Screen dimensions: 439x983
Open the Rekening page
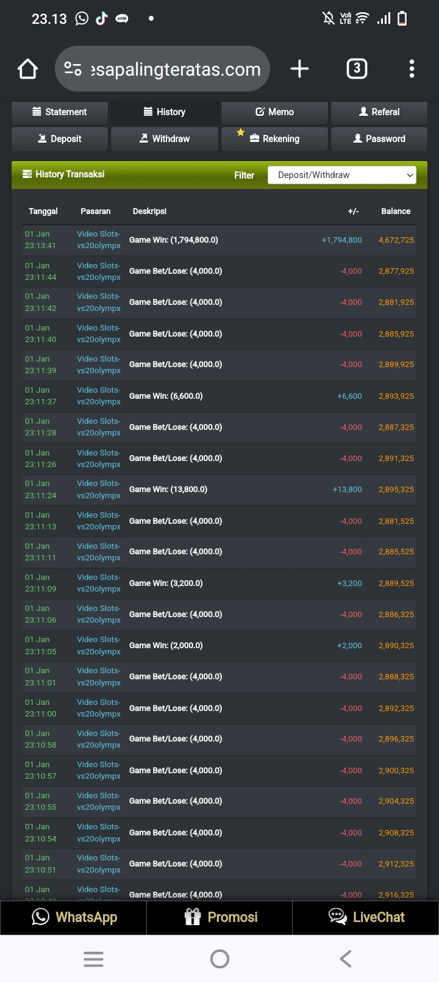[x=274, y=139]
